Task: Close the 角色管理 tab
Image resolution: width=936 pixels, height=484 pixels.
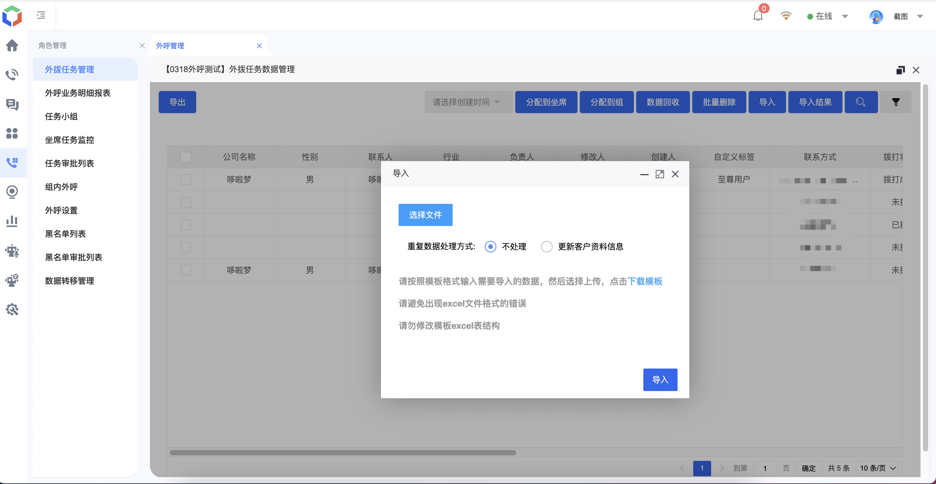Action: point(142,45)
